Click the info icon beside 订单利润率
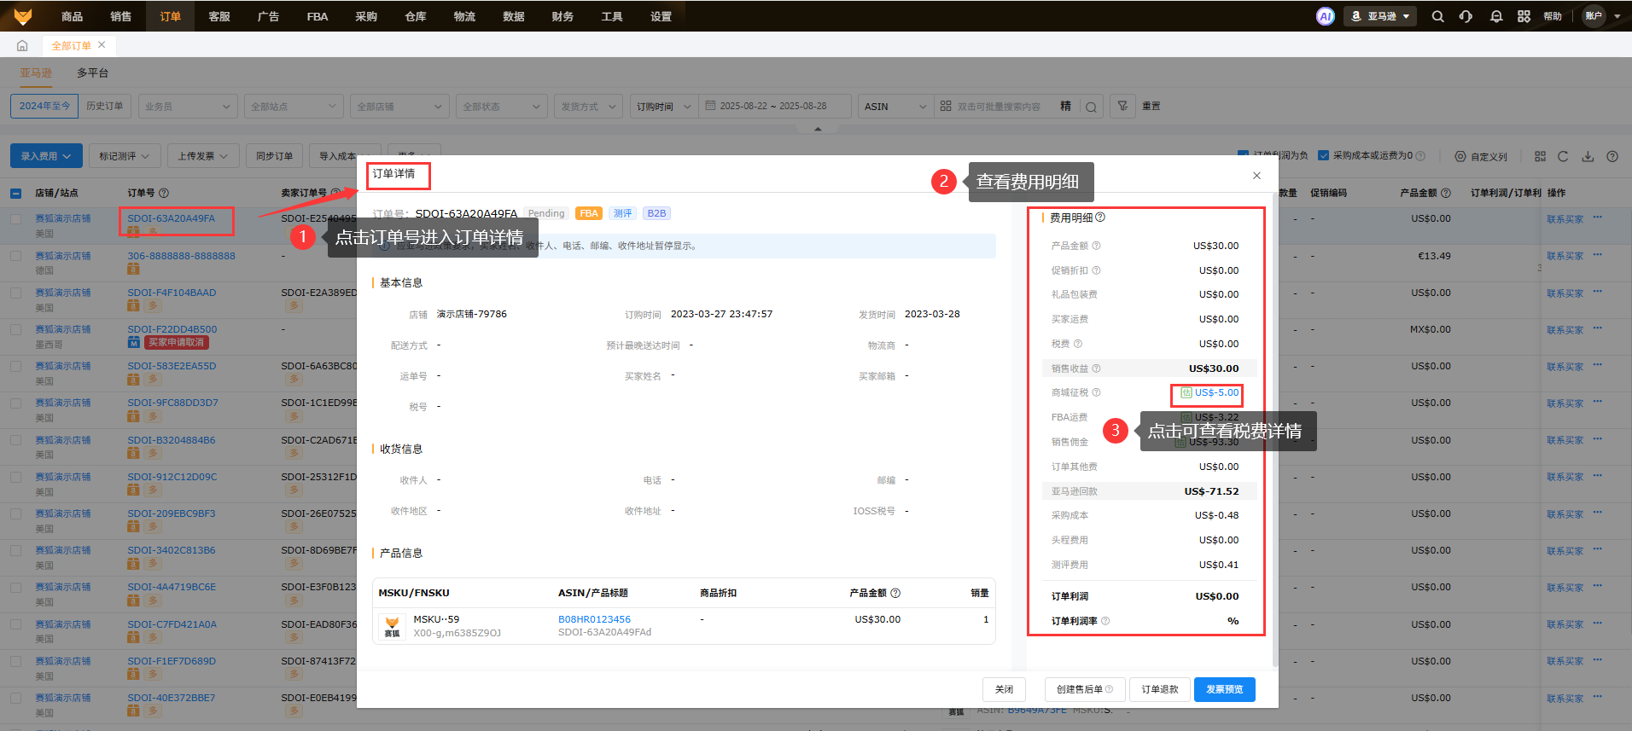 pyautogui.click(x=1105, y=621)
